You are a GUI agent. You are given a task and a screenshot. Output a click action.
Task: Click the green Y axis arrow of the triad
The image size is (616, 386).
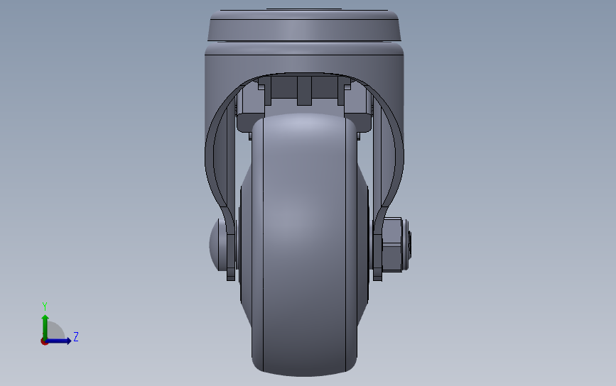tap(45, 327)
